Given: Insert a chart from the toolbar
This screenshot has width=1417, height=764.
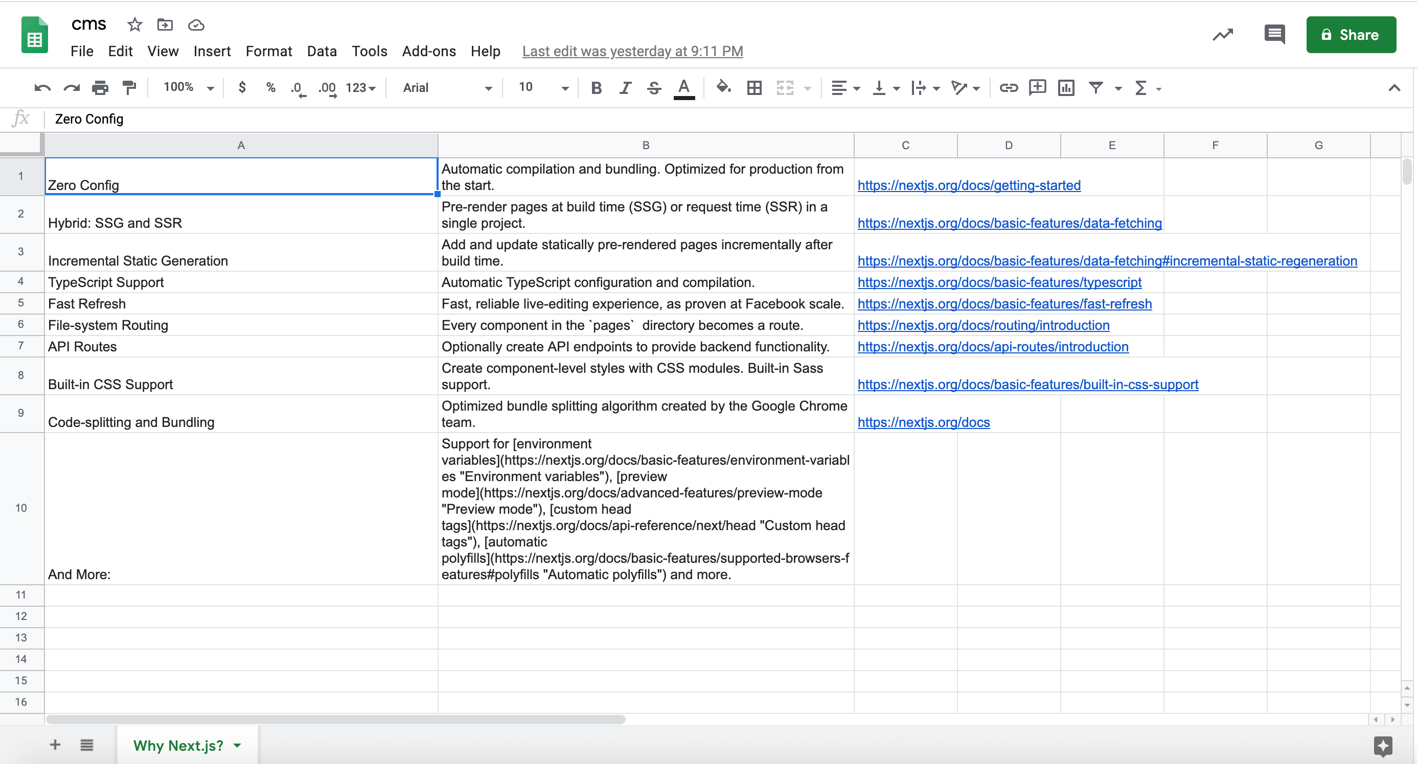Looking at the screenshot, I should click(x=1066, y=87).
